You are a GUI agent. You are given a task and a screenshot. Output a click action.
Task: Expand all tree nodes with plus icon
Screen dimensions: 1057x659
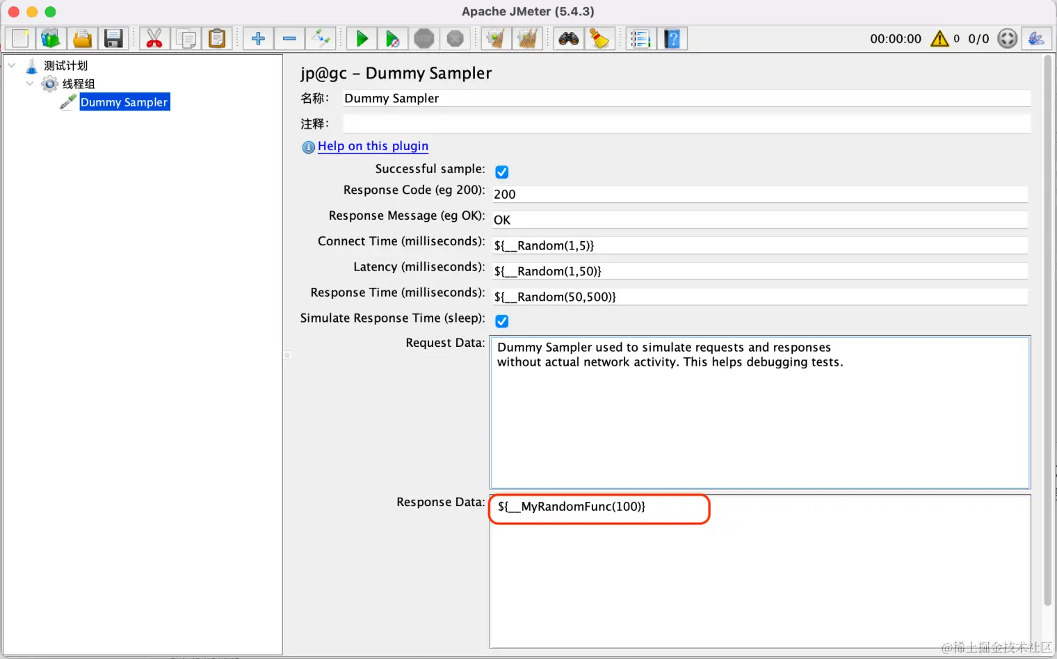(x=258, y=38)
